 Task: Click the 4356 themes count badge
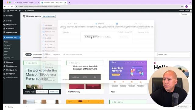[28, 54]
